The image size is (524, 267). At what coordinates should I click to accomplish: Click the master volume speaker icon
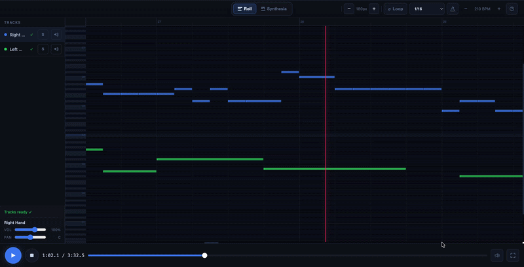tap(497, 255)
